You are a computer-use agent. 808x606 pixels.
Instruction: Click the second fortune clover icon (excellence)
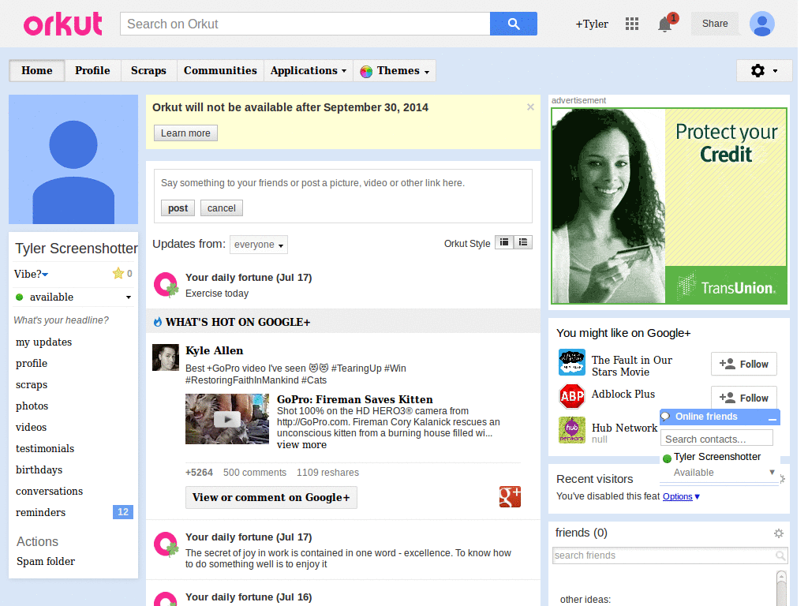[166, 544]
